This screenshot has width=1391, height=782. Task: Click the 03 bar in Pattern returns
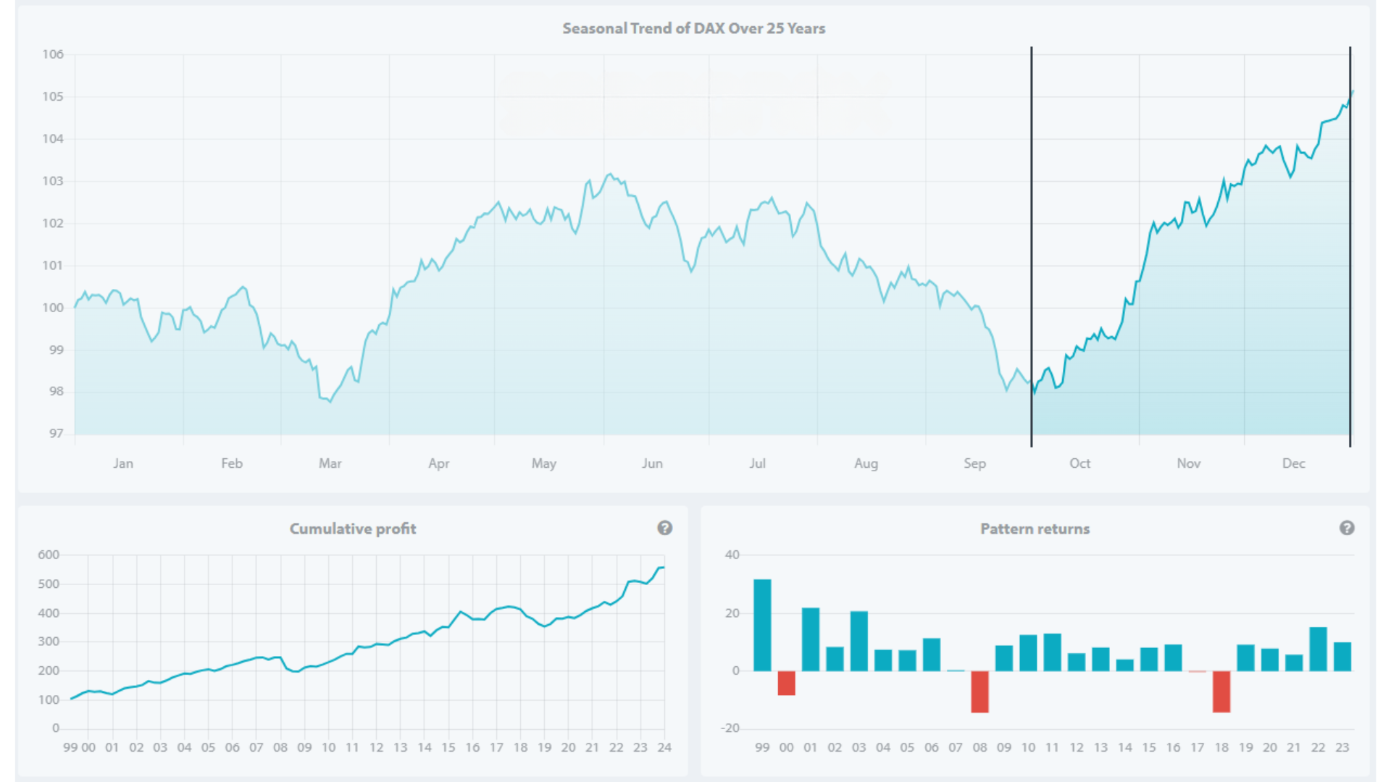point(859,641)
